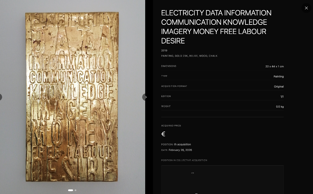Click the Weight value 0.5 kg
313x194 pixels.
pyautogui.click(x=280, y=107)
